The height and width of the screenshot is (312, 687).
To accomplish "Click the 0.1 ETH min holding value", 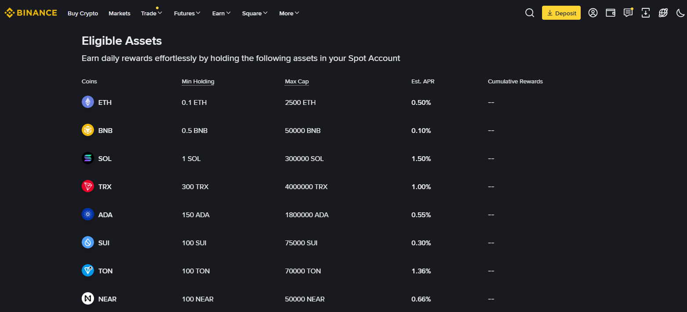I will 194,102.
